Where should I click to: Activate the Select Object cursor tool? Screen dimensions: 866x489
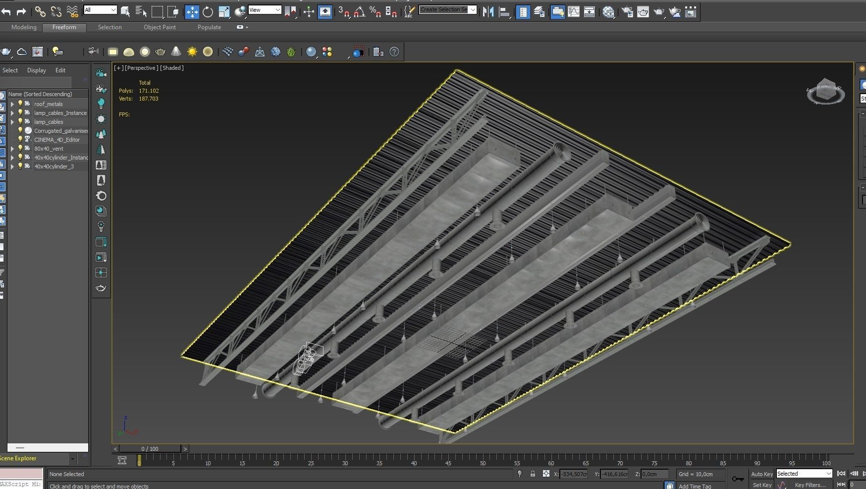click(x=125, y=11)
